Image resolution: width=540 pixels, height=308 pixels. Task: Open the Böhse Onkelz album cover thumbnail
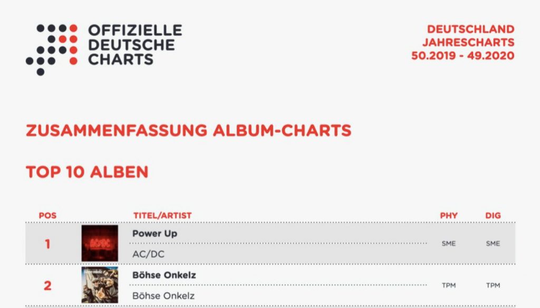[100, 285]
